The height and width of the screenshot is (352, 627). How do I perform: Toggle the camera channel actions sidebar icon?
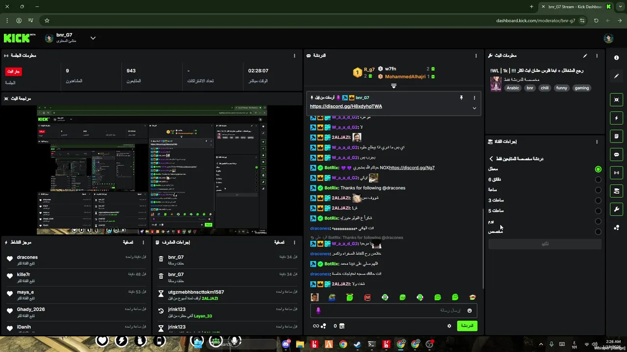(616, 191)
